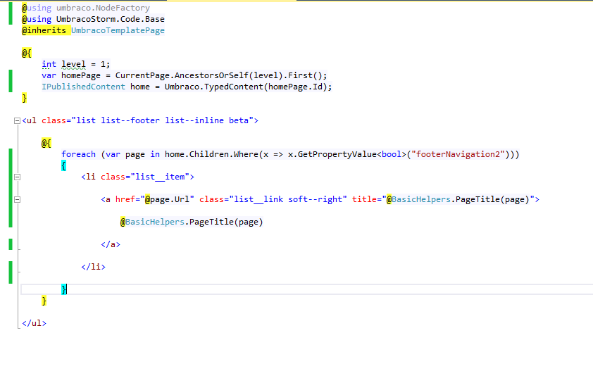Image resolution: width=593 pixels, height=371 pixels.
Task: Click the First() method call
Action: tap(306, 75)
